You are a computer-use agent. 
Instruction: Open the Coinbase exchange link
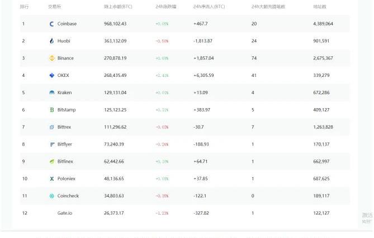pos(67,24)
